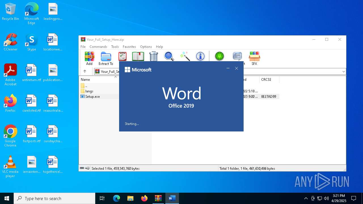Viewport: 363px width, 204px height.
Task: Select Google Chrome desktop shortcut
Action: (x=10, y=136)
